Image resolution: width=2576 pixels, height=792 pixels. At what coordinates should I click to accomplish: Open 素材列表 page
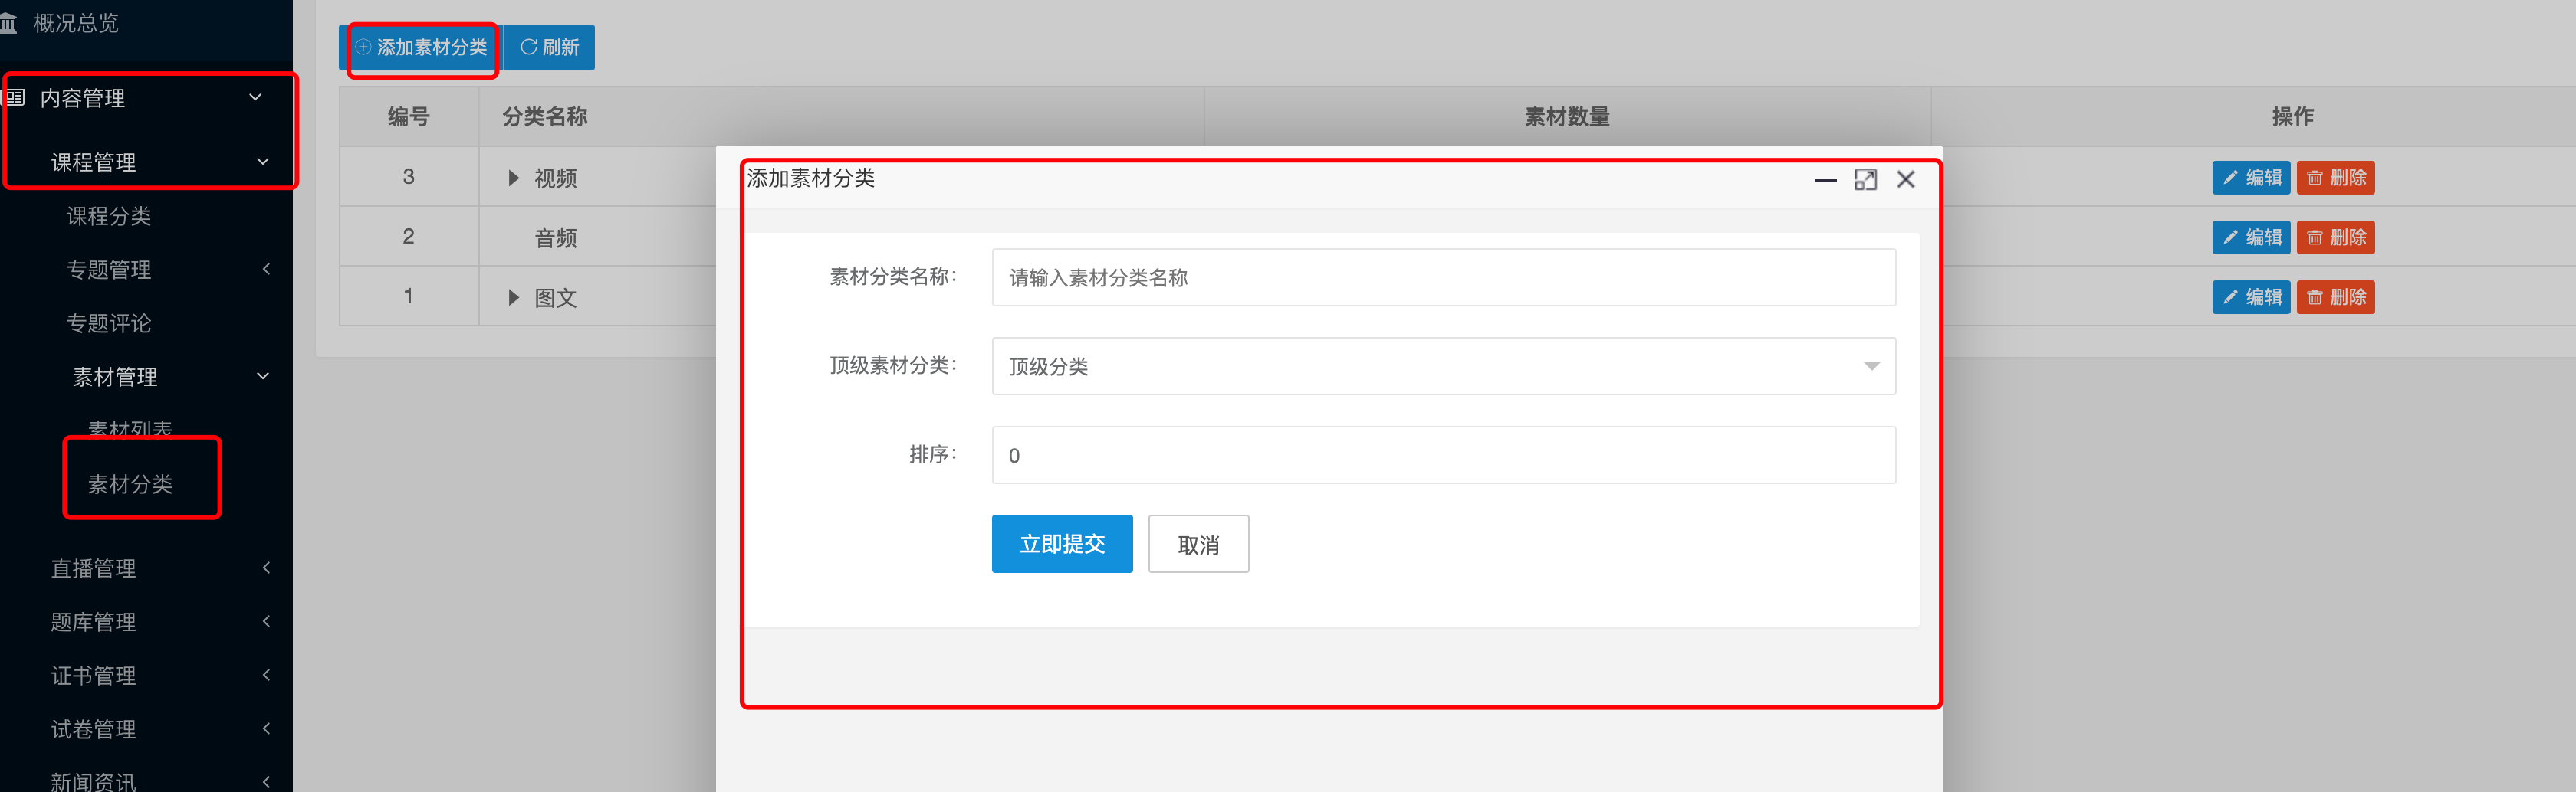(x=130, y=430)
